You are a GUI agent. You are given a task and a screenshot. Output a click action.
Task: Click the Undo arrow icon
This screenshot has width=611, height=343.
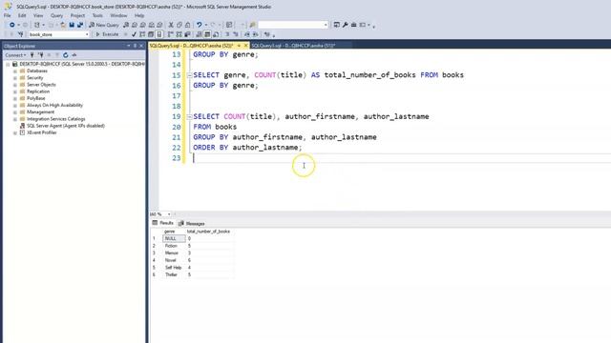(200, 25)
